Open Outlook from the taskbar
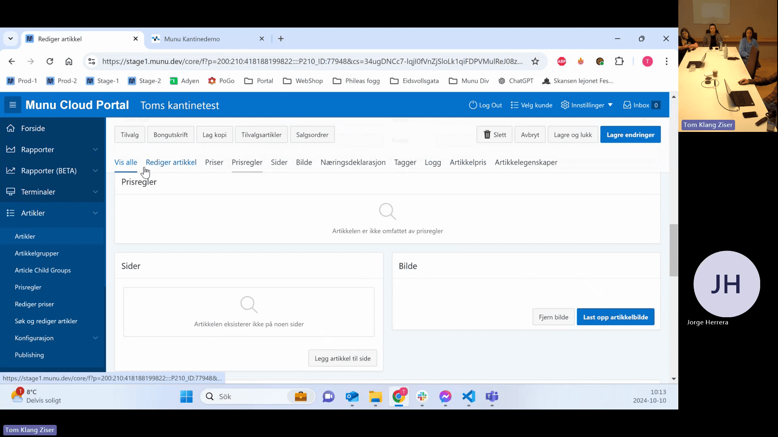 352,397
